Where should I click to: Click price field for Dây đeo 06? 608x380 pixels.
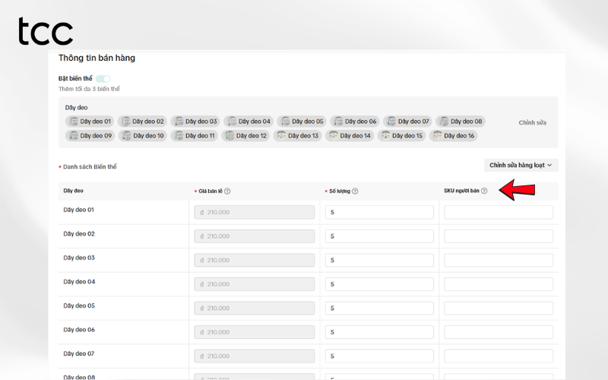point(255,332)
